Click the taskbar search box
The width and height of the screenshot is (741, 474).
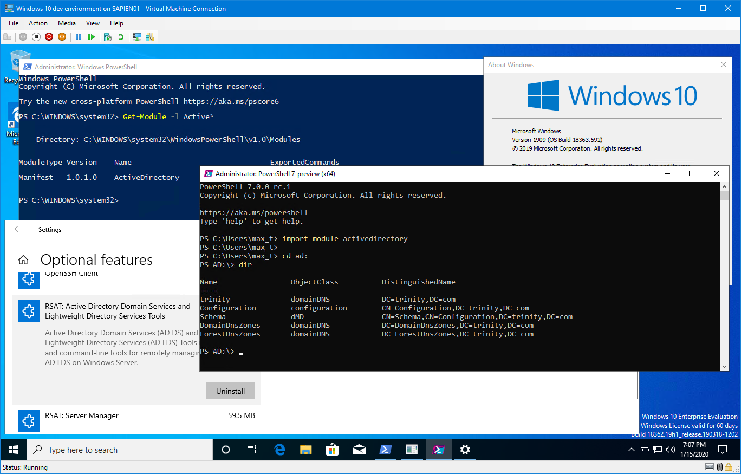tap(119, 450)
